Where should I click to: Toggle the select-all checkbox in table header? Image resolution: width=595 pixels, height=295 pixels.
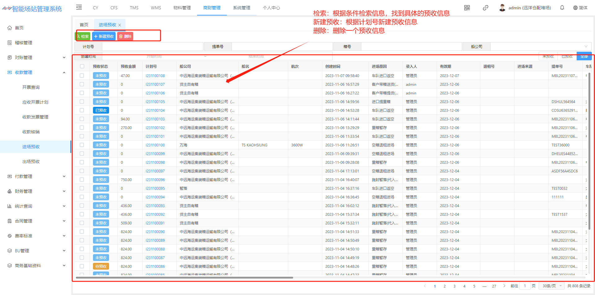click(x=82, y=66)
